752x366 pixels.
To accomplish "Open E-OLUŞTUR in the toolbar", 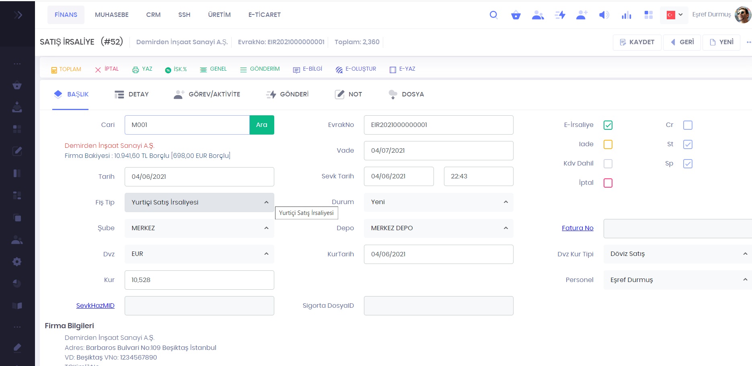I will (356, 69).
